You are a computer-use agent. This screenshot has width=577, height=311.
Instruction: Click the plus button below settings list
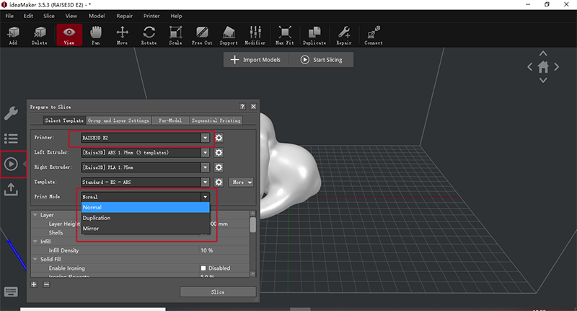pos(34,284)
